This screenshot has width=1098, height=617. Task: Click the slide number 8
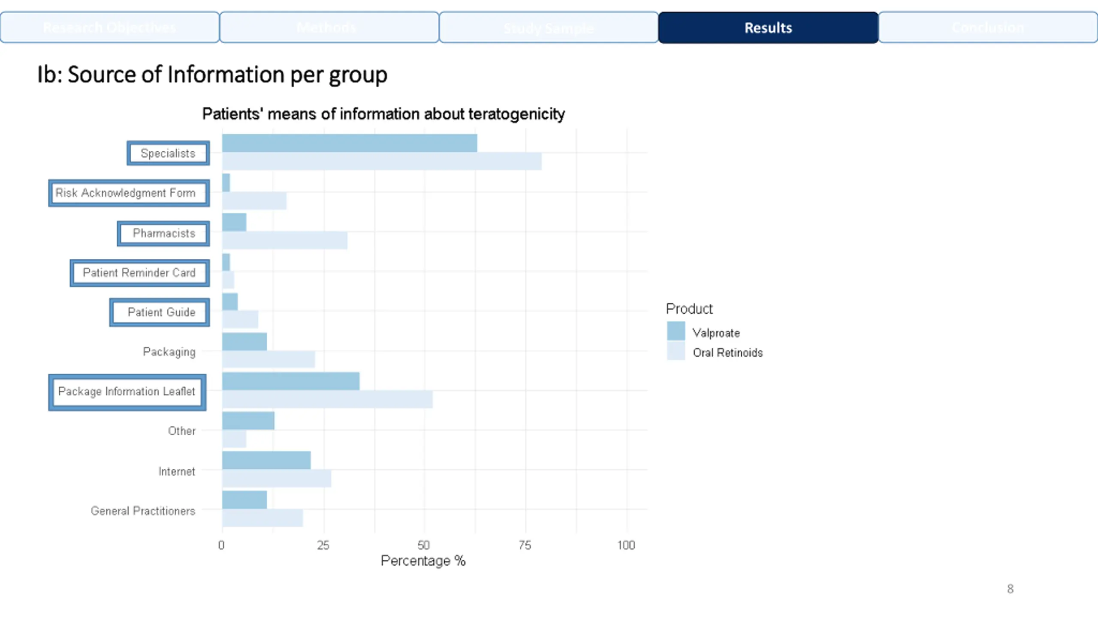pyautogui.click(x=1011, y=589)
